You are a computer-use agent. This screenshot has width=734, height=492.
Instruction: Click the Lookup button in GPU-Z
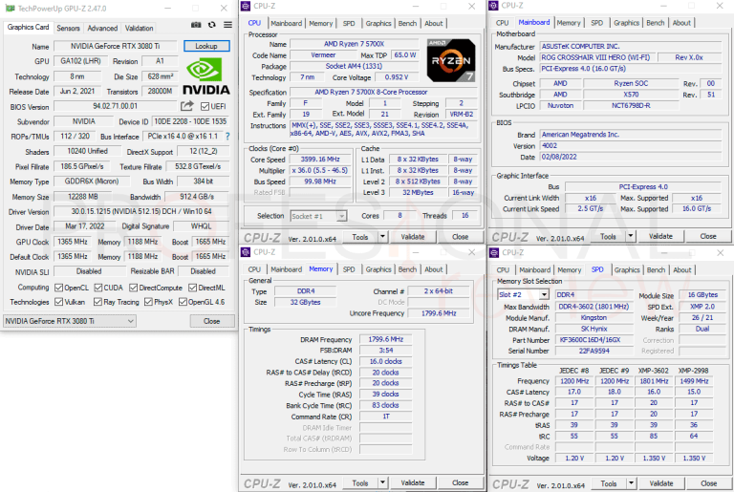pos(206,46)
